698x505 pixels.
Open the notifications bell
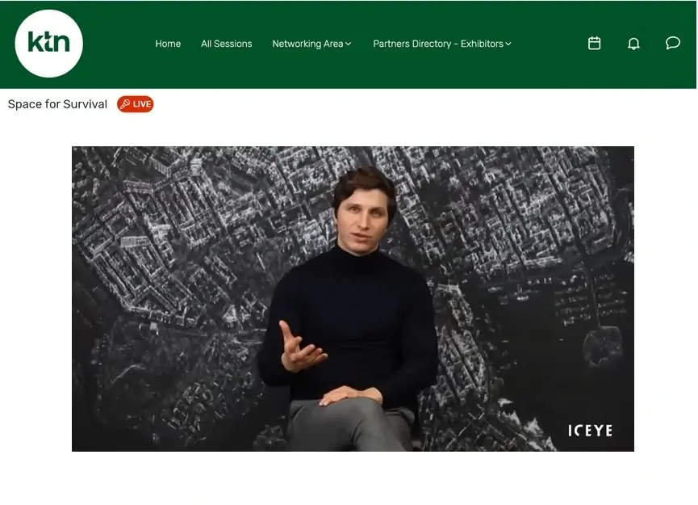633,44
